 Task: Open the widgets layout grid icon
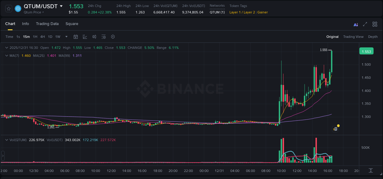point(375,24)
